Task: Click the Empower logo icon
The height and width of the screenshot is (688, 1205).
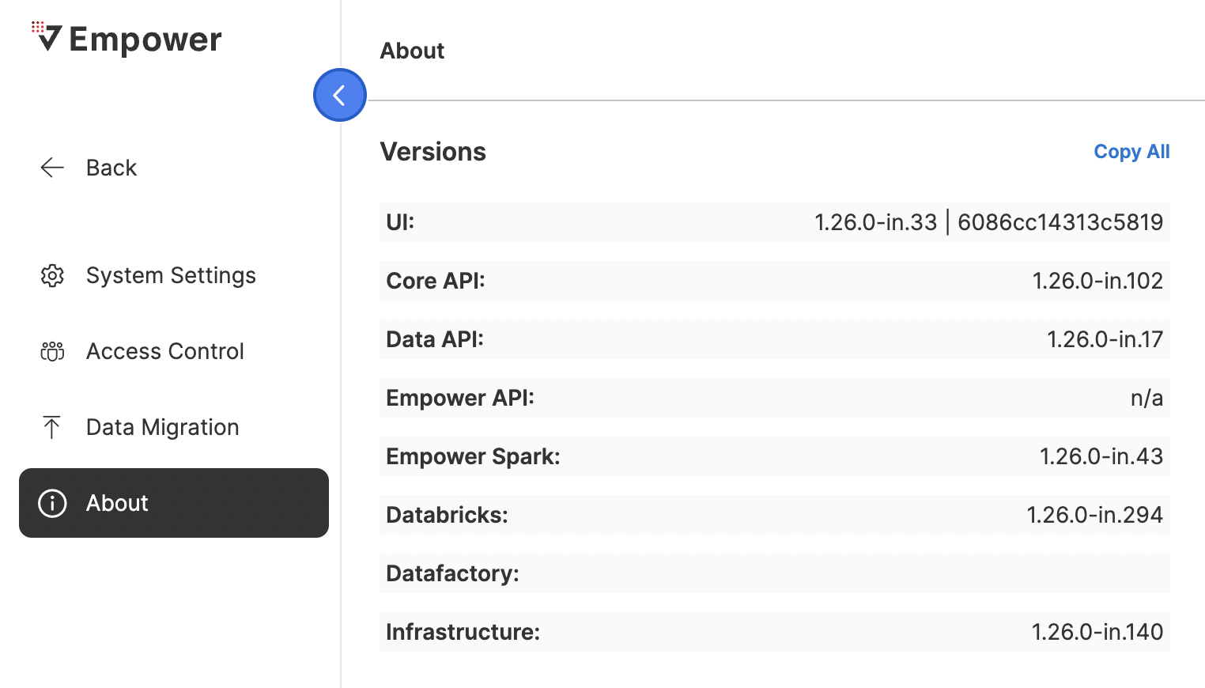Action: pyautogui.click(x=47, y=36)
